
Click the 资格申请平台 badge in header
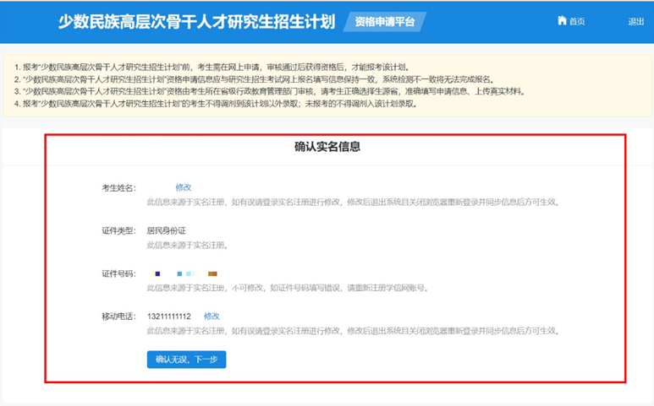(x=385, y=22)
